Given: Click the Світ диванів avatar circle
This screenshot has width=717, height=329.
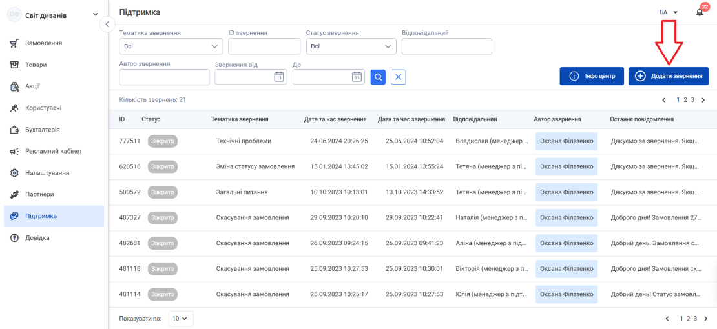Looking at the screenshot, I should [14, 15].
